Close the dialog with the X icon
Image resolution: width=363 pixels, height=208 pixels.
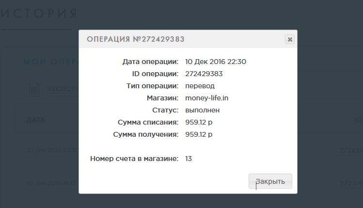click(x=290, y=39)
